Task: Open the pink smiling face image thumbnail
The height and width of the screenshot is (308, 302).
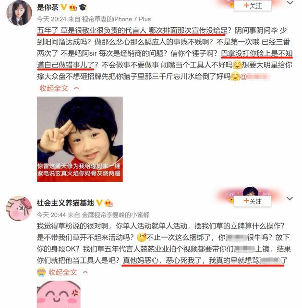Action: click(x=59, y=294)
